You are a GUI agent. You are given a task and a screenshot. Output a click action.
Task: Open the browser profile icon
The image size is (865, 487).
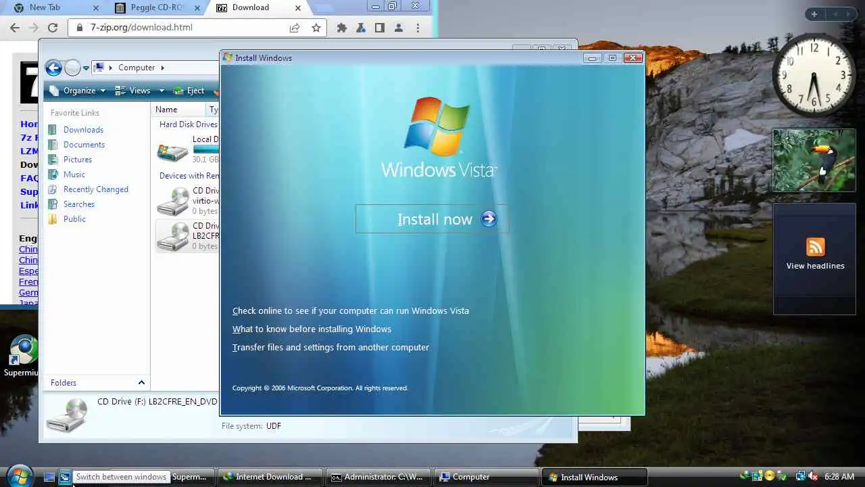pyautogui.click(x=399, y=28)
